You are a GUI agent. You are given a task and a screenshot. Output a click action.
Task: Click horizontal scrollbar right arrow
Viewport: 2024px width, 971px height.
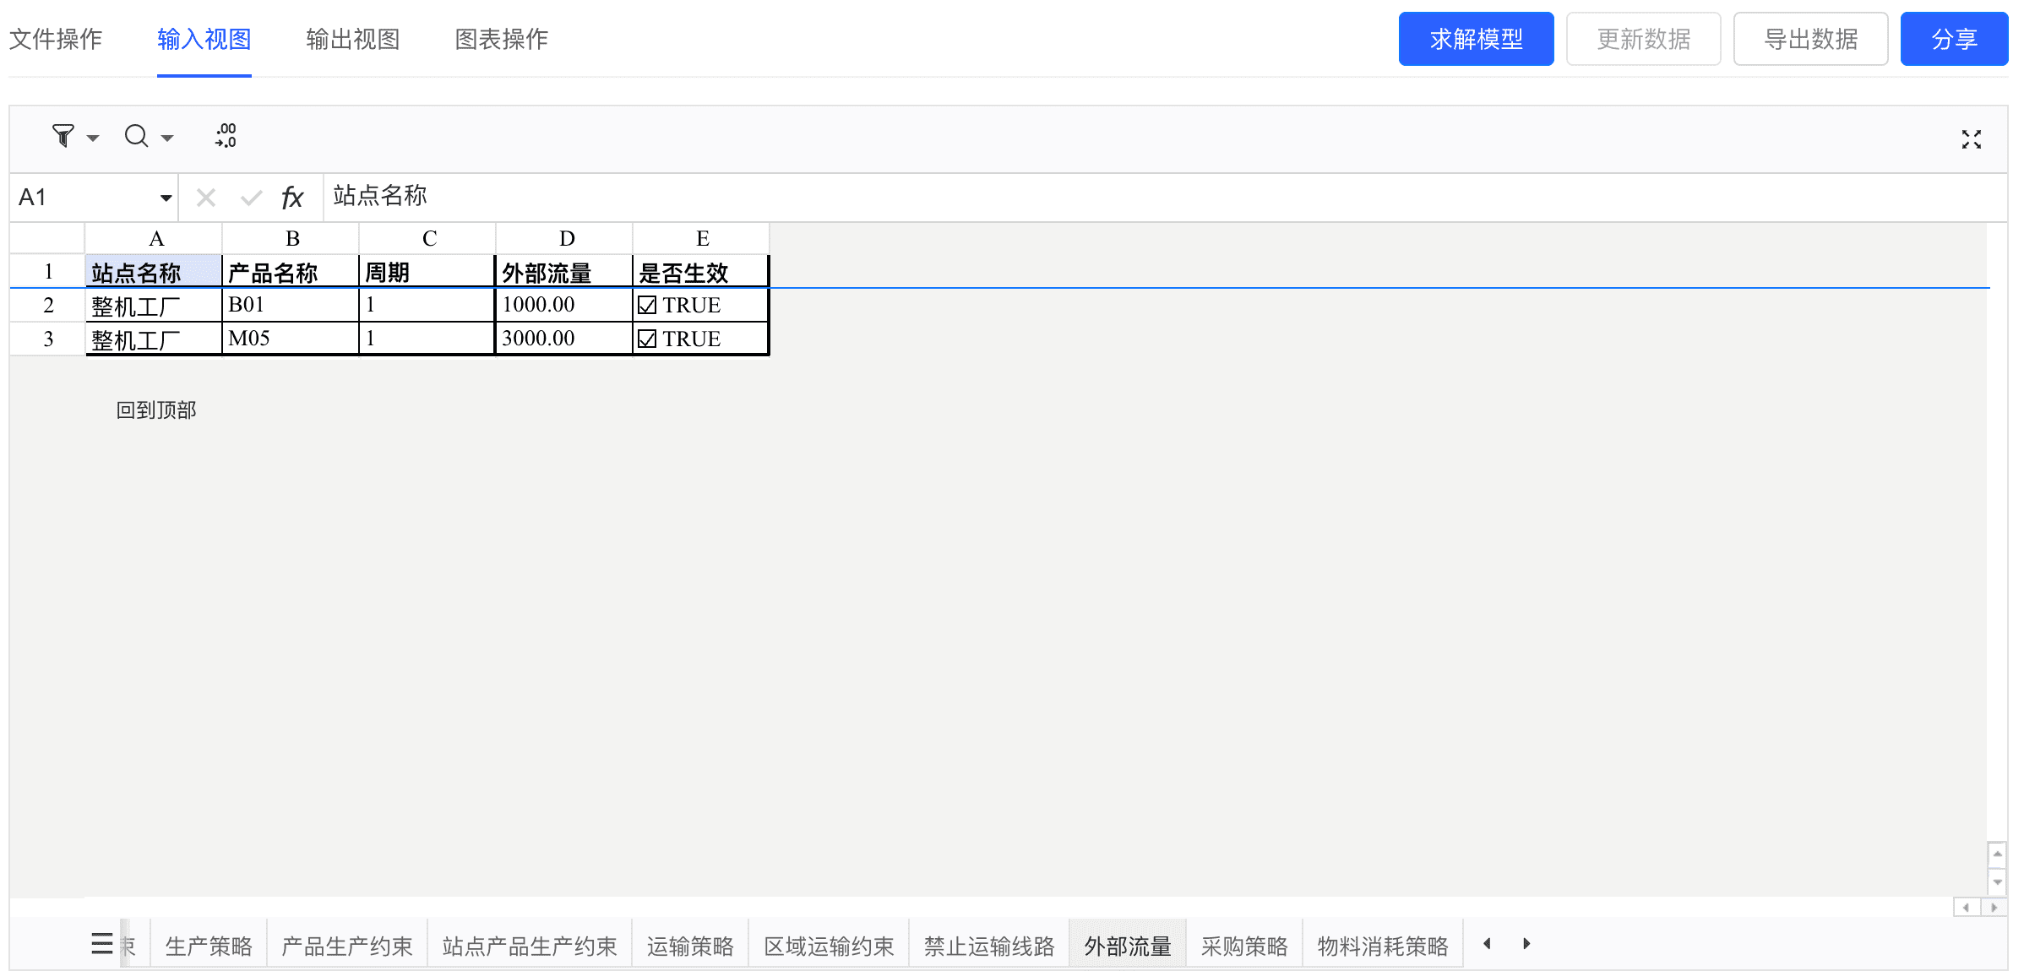(1994, 907)
